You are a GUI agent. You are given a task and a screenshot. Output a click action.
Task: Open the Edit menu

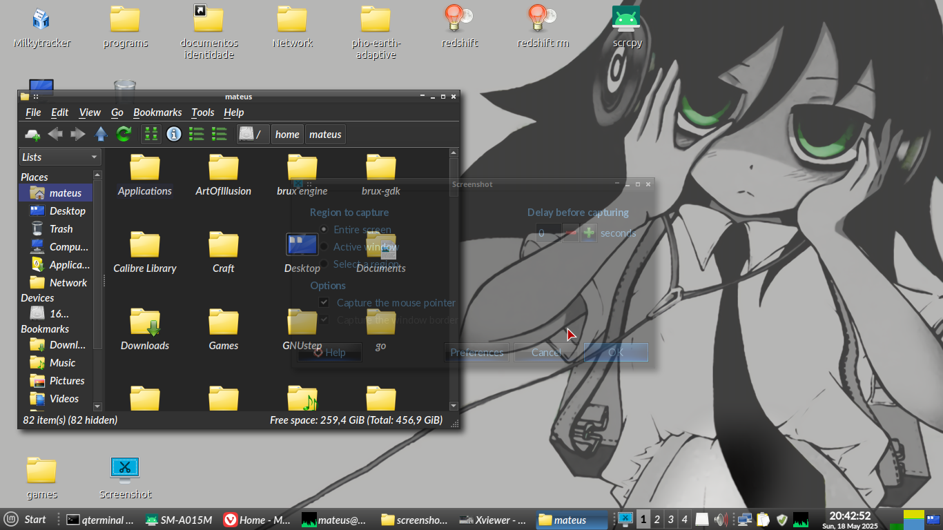tap(60, 112)
